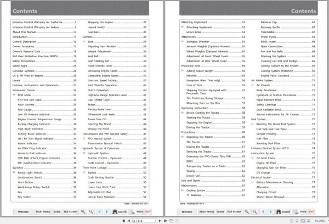This screenshot has height=224, width=329.
Task: Open Instrument Cluster contents entry
Action: point(44,90)
